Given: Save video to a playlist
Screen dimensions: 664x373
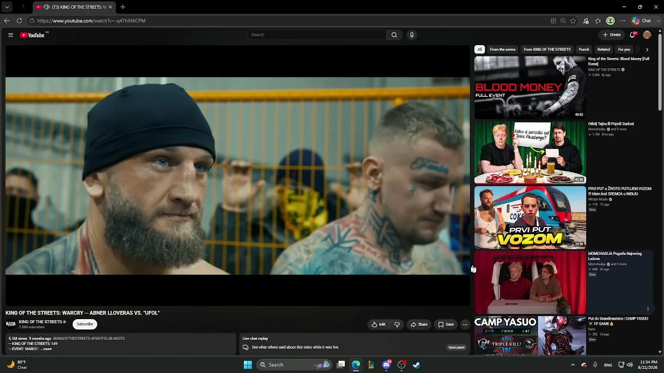Looking at the screenshot, I should pyautogui.click(x=446, y=324).
